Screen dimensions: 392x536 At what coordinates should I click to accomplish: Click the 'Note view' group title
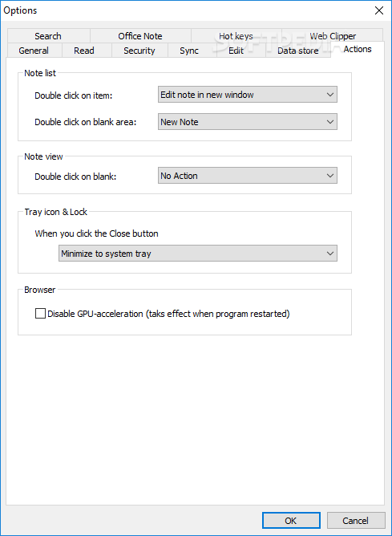[43, 156]
